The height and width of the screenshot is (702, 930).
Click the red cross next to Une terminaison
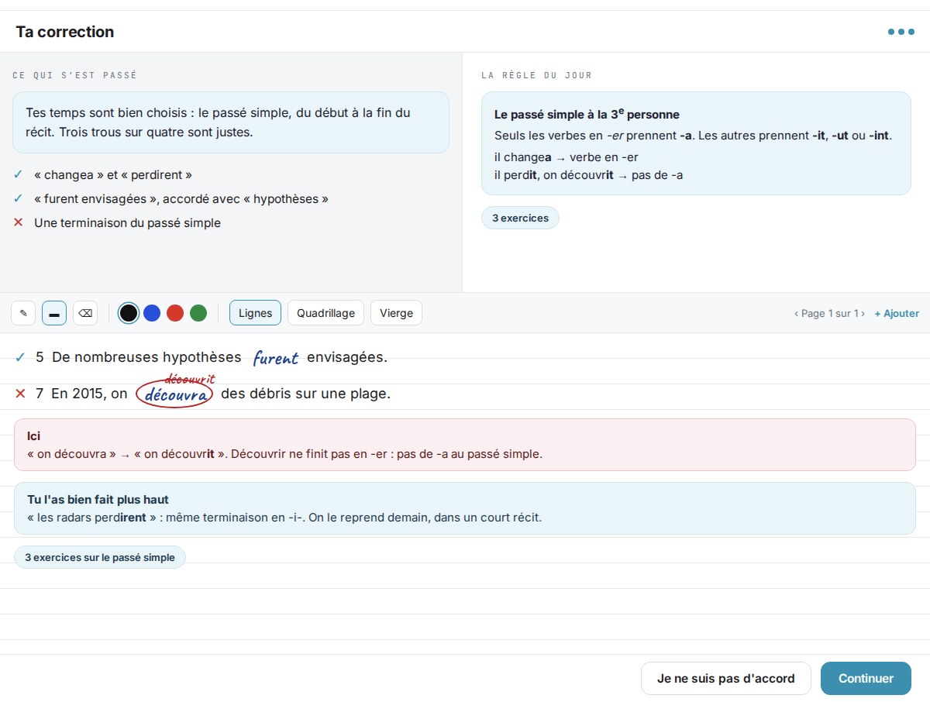18,223
